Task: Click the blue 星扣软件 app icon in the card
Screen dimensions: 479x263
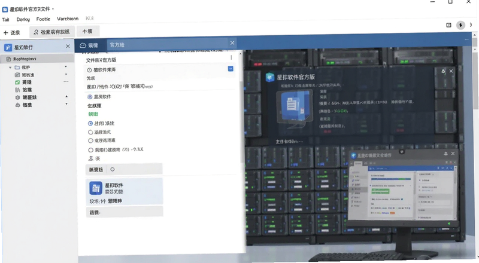Action: tap(96, 188)
